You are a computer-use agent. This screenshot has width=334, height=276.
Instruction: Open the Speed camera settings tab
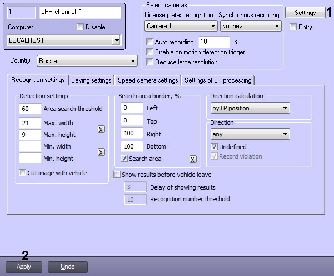point(148,80)
